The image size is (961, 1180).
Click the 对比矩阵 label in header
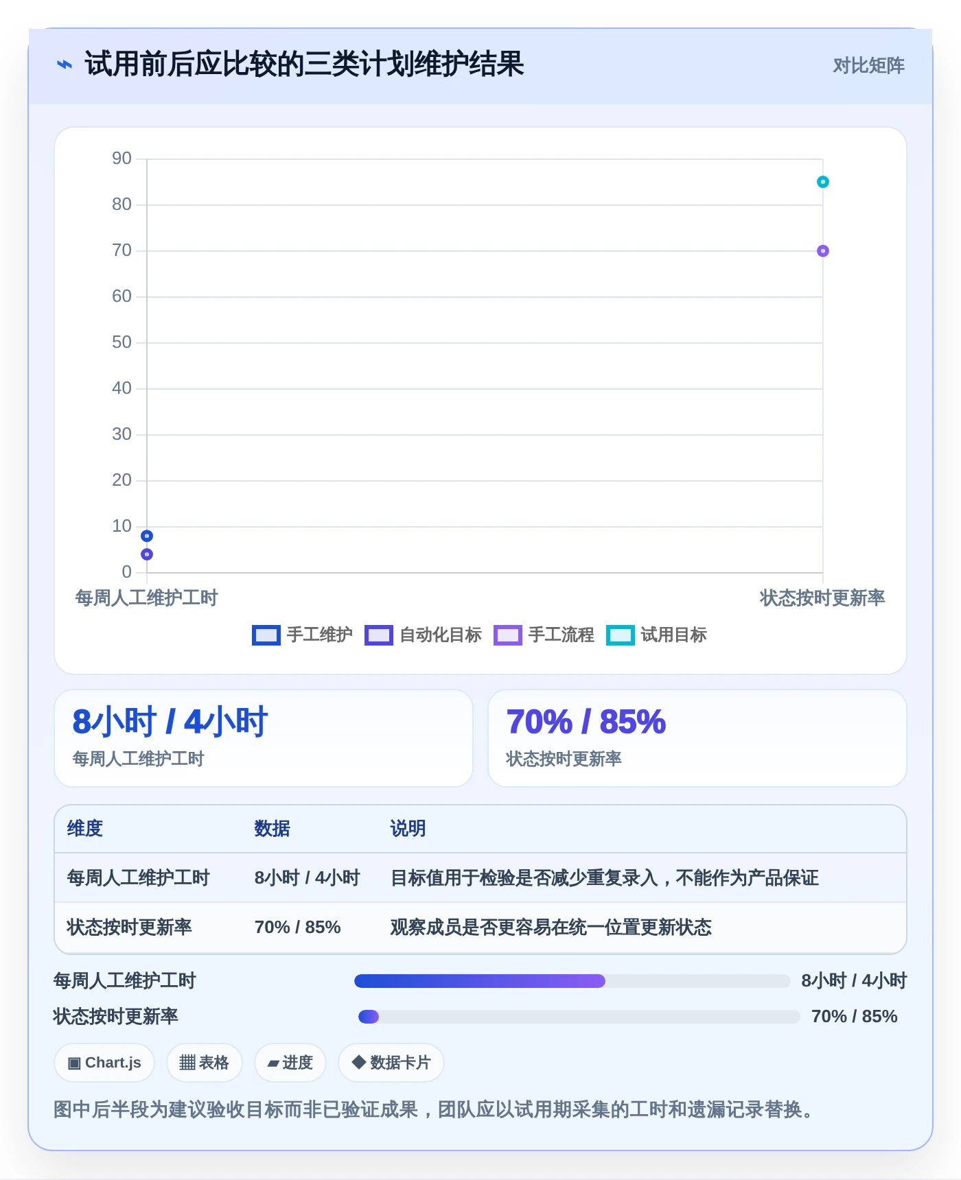pyautogui.click(x=868, y=65)
